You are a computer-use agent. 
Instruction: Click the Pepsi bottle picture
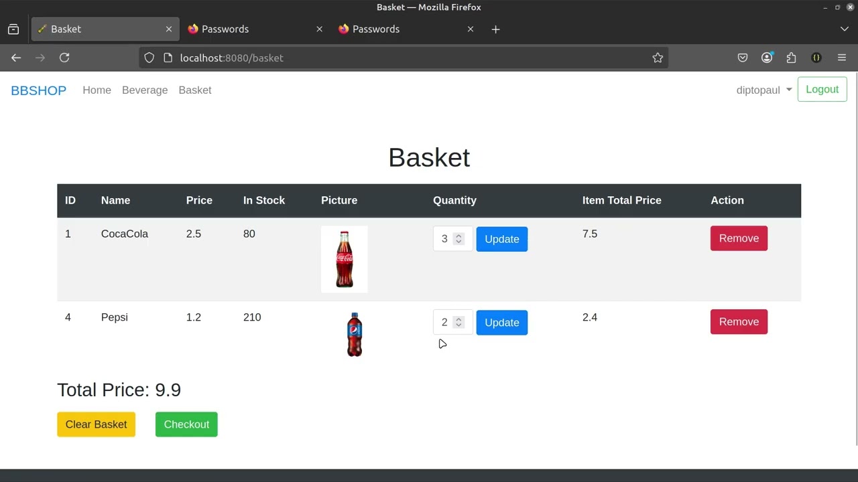355,334
